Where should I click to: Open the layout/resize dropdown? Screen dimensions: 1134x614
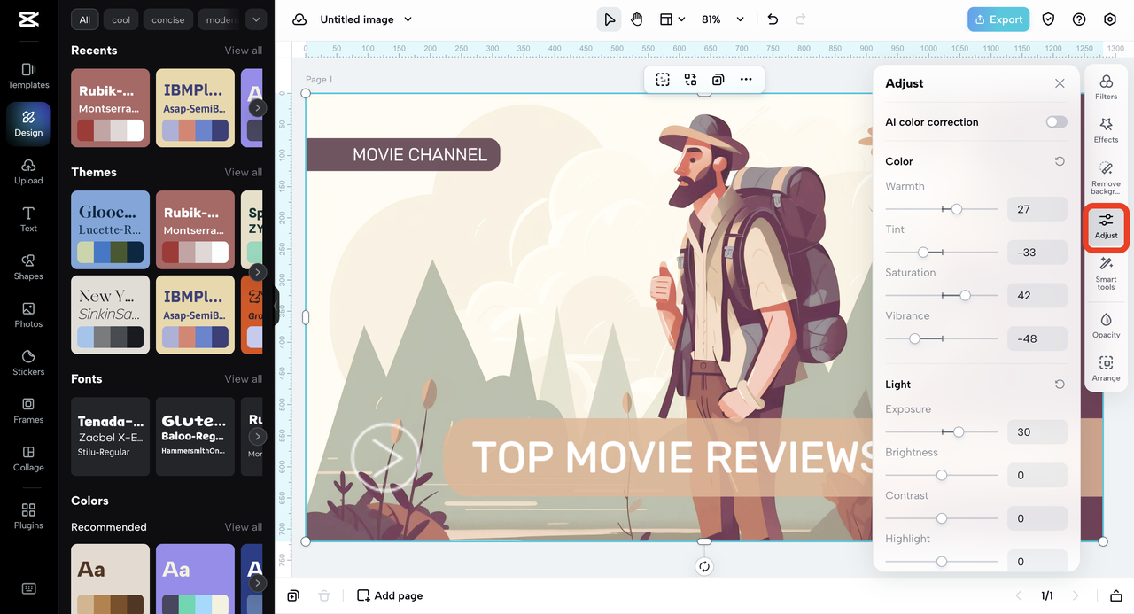pyautogui.click(x=672, y=19)
